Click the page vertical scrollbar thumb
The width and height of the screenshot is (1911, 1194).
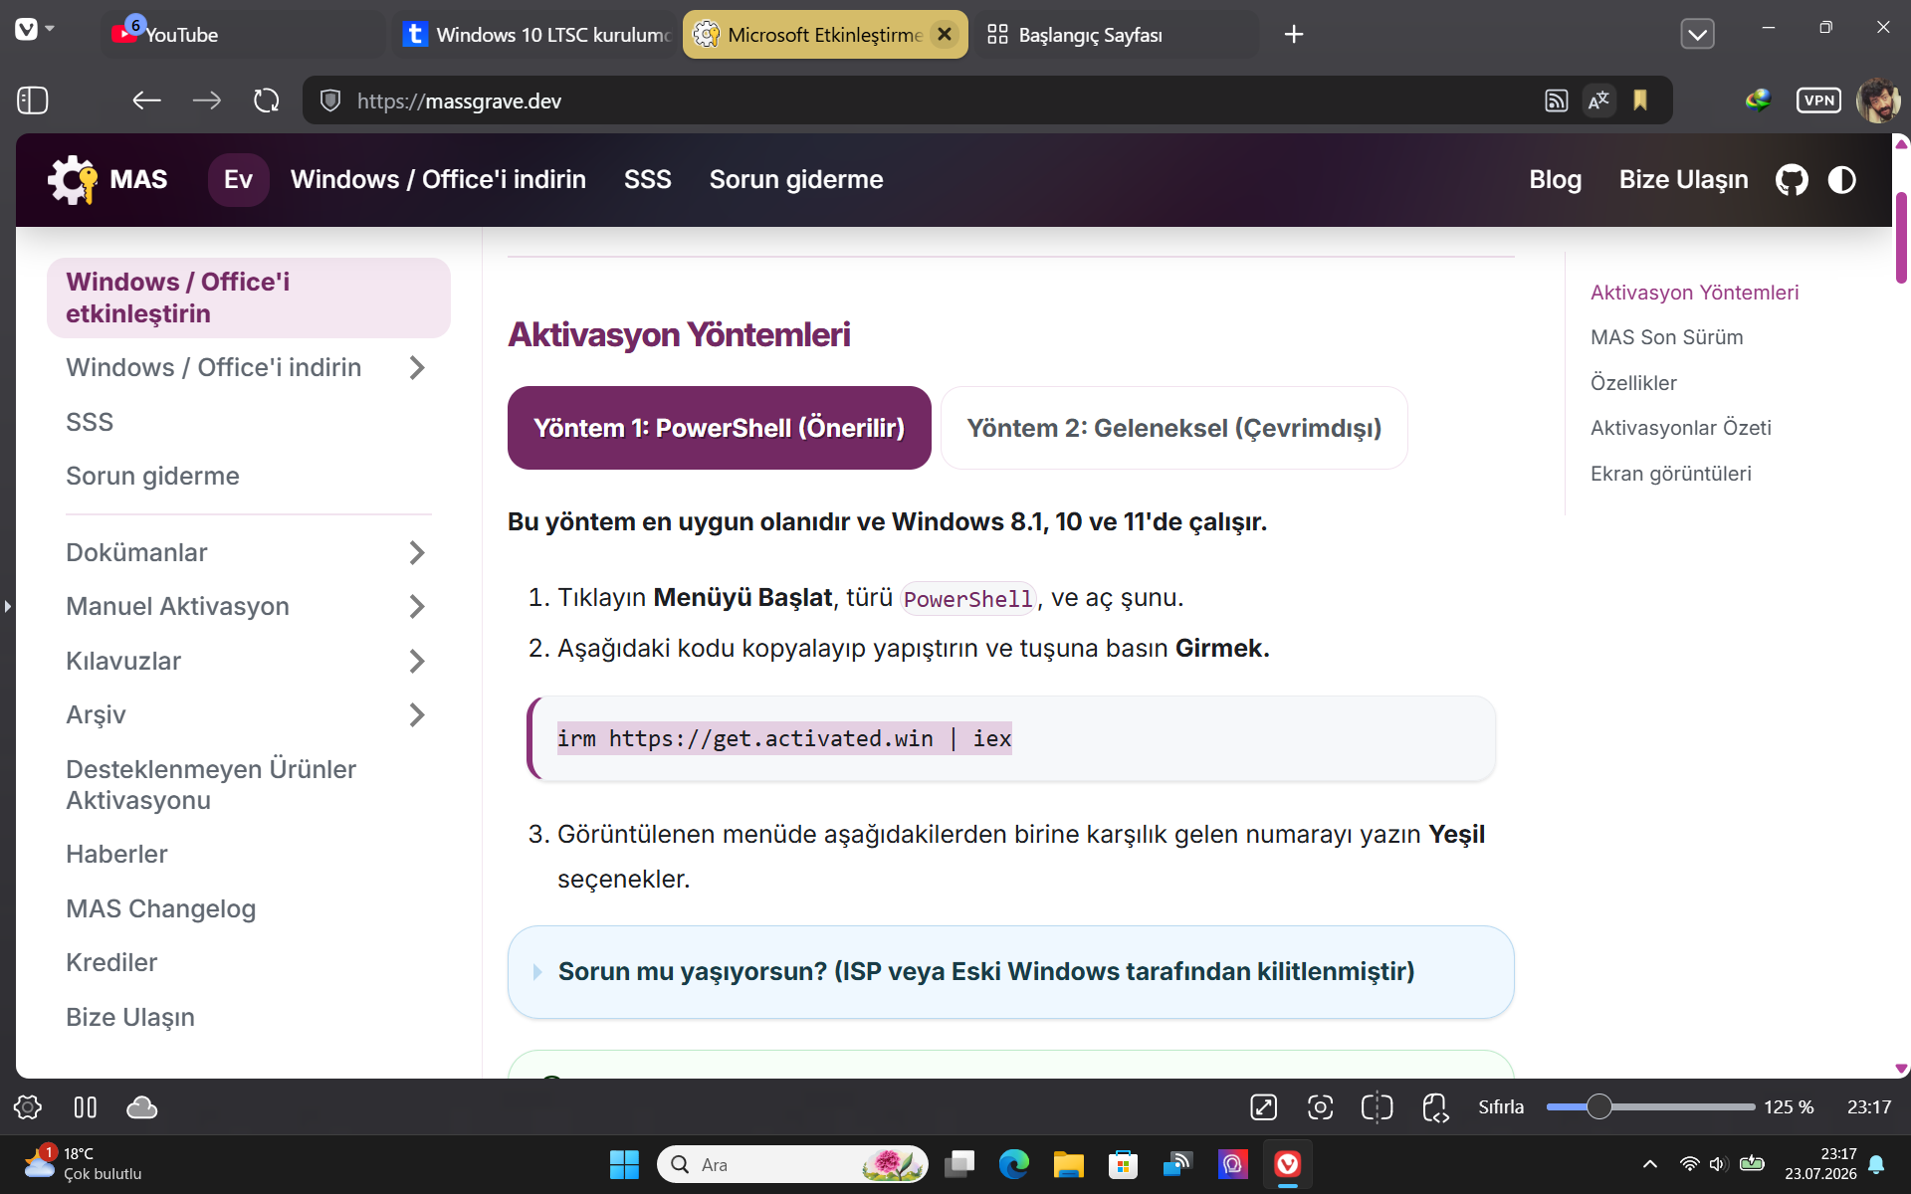click(x=1901, y=236)
